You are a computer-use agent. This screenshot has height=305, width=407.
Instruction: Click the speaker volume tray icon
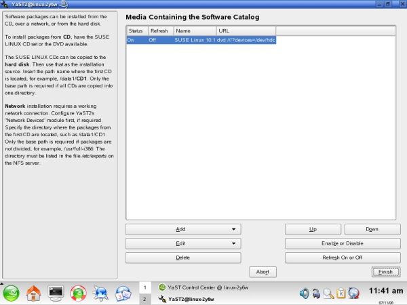[304, 293]
